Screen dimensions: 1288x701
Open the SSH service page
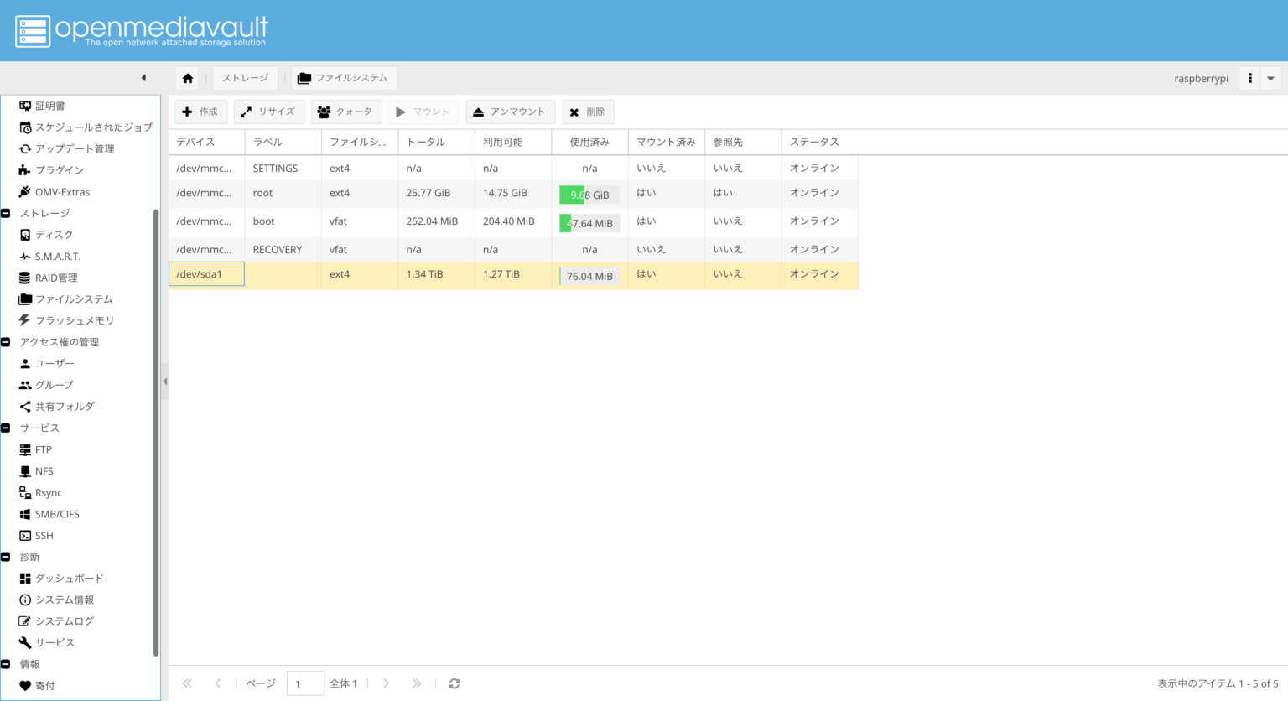pyautogui.click(x=44, y=536)
